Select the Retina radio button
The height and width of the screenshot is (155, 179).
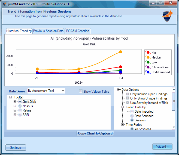[x=20, y=110]
